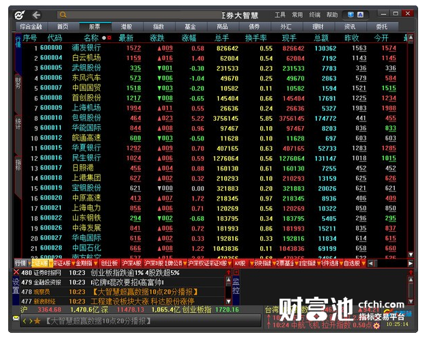Open the 理财 tab
The image size is (427, 341).
pyautogui.click(x=318, y=27)
